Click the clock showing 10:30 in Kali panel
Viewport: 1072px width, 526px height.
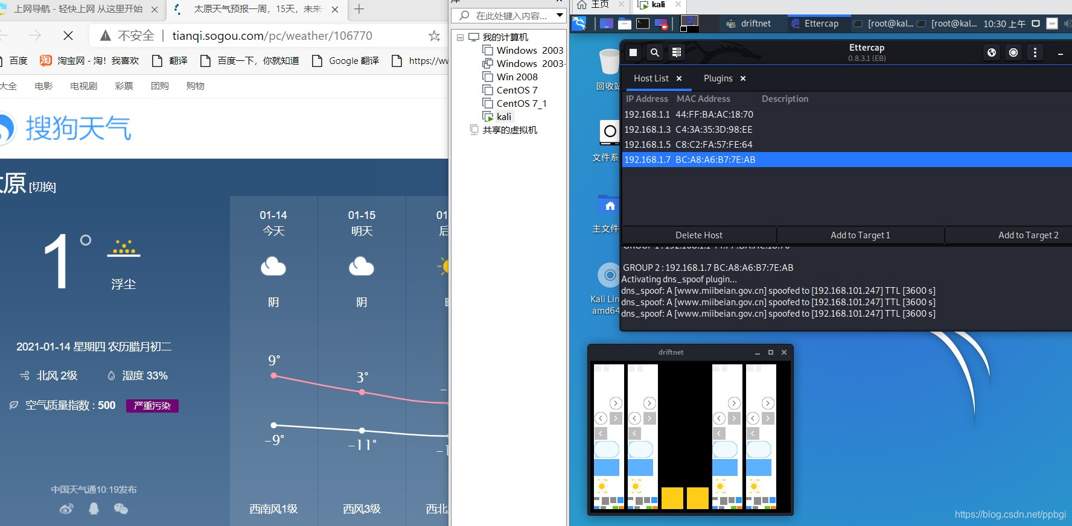(x=1004, y=24)
